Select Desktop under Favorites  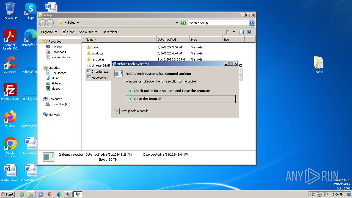click(x=57, y=47)
